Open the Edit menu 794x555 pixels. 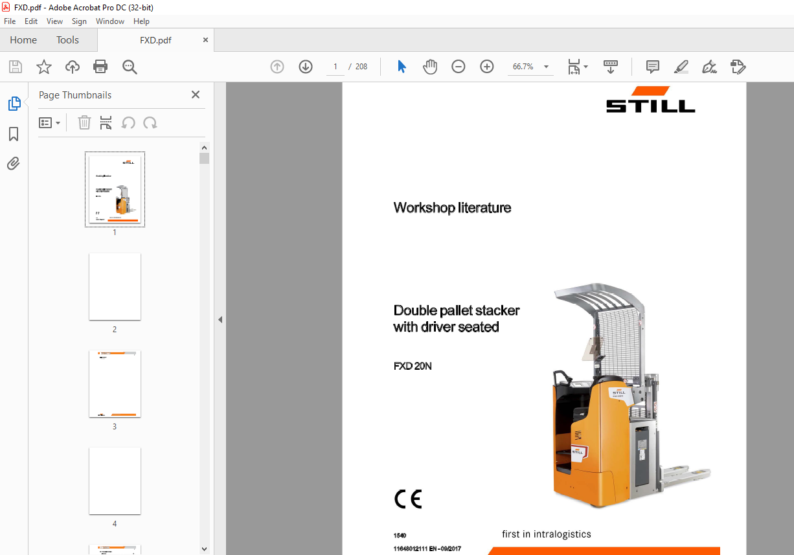click(x=31, y=21)
